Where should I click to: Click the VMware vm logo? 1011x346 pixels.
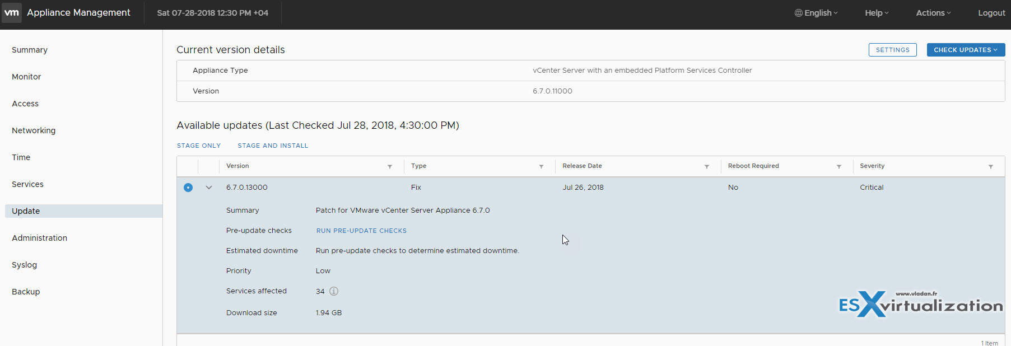(11, 12)
